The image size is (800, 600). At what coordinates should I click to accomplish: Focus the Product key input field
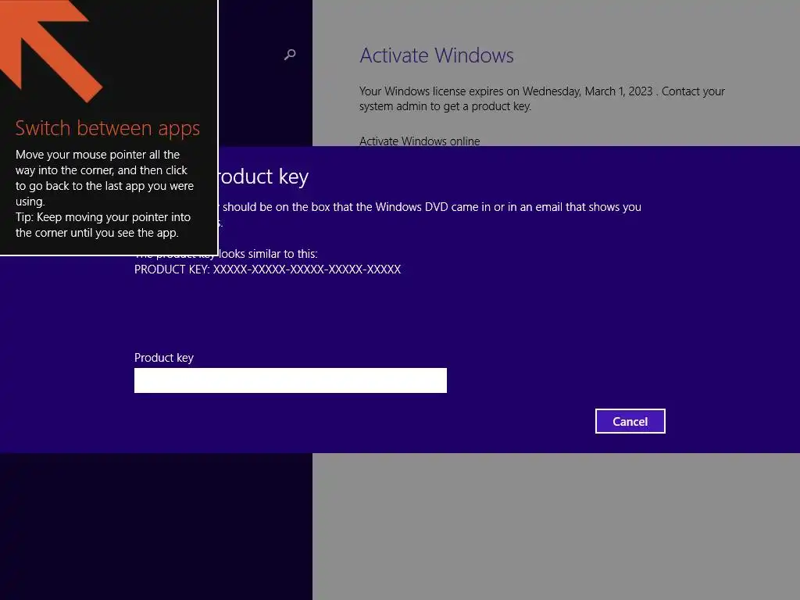[x=291, y=380]
